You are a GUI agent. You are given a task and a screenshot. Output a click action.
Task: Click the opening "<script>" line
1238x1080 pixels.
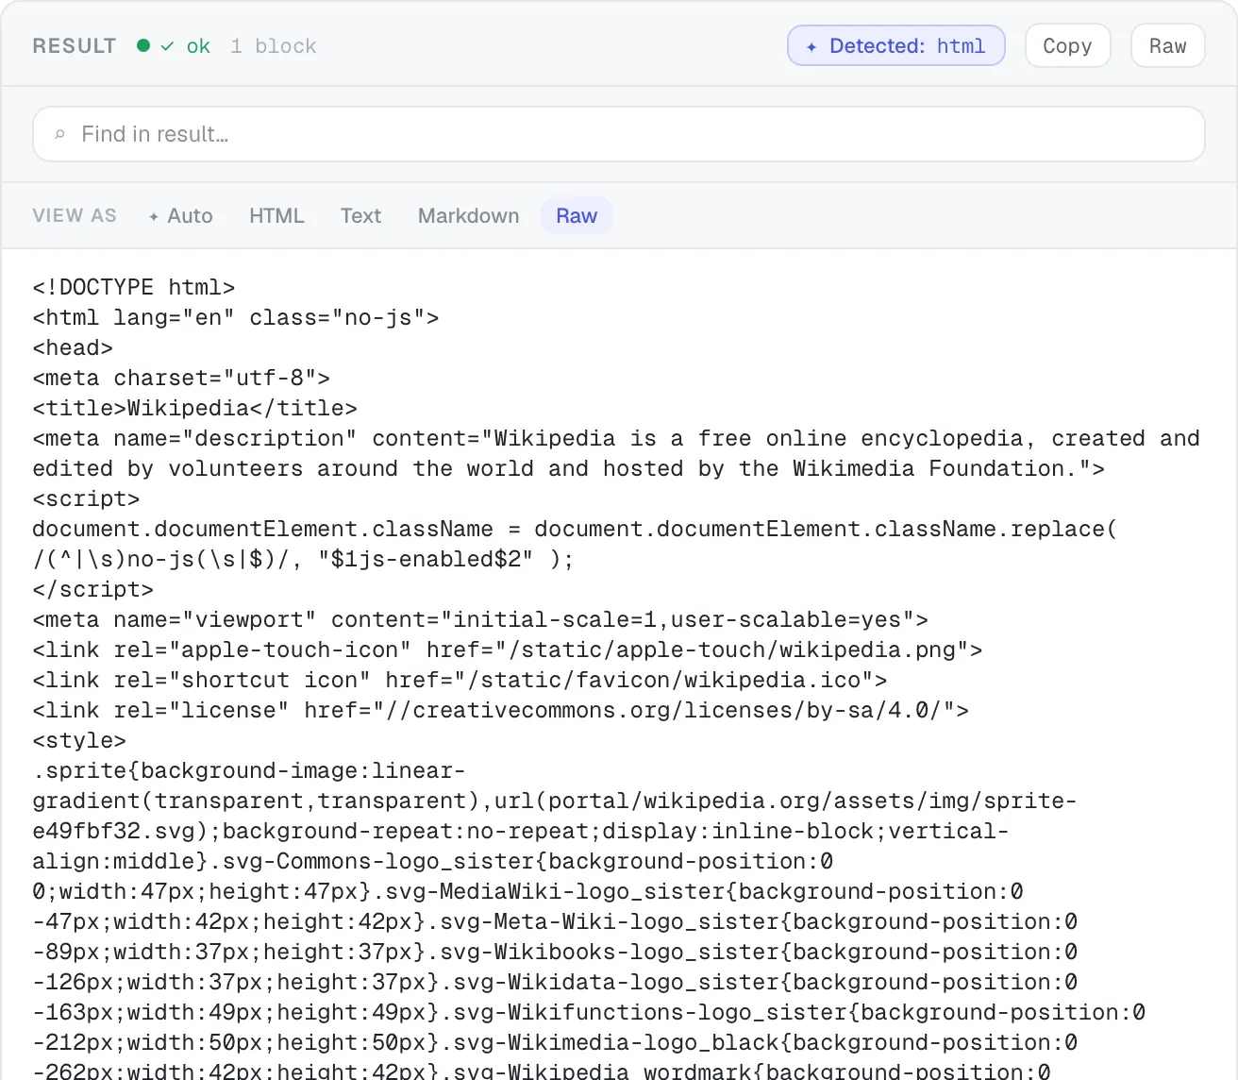[86, 498]
